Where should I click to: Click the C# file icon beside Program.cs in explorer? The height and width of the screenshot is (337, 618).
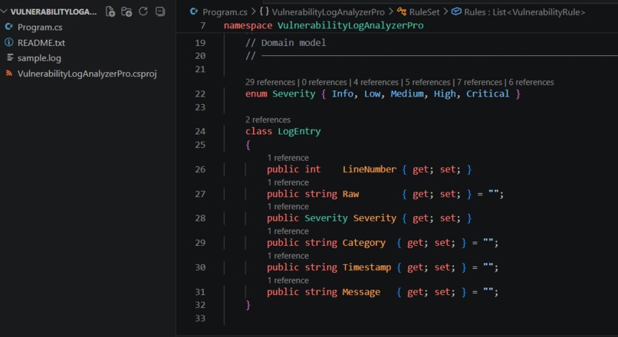tap(8, 27)
